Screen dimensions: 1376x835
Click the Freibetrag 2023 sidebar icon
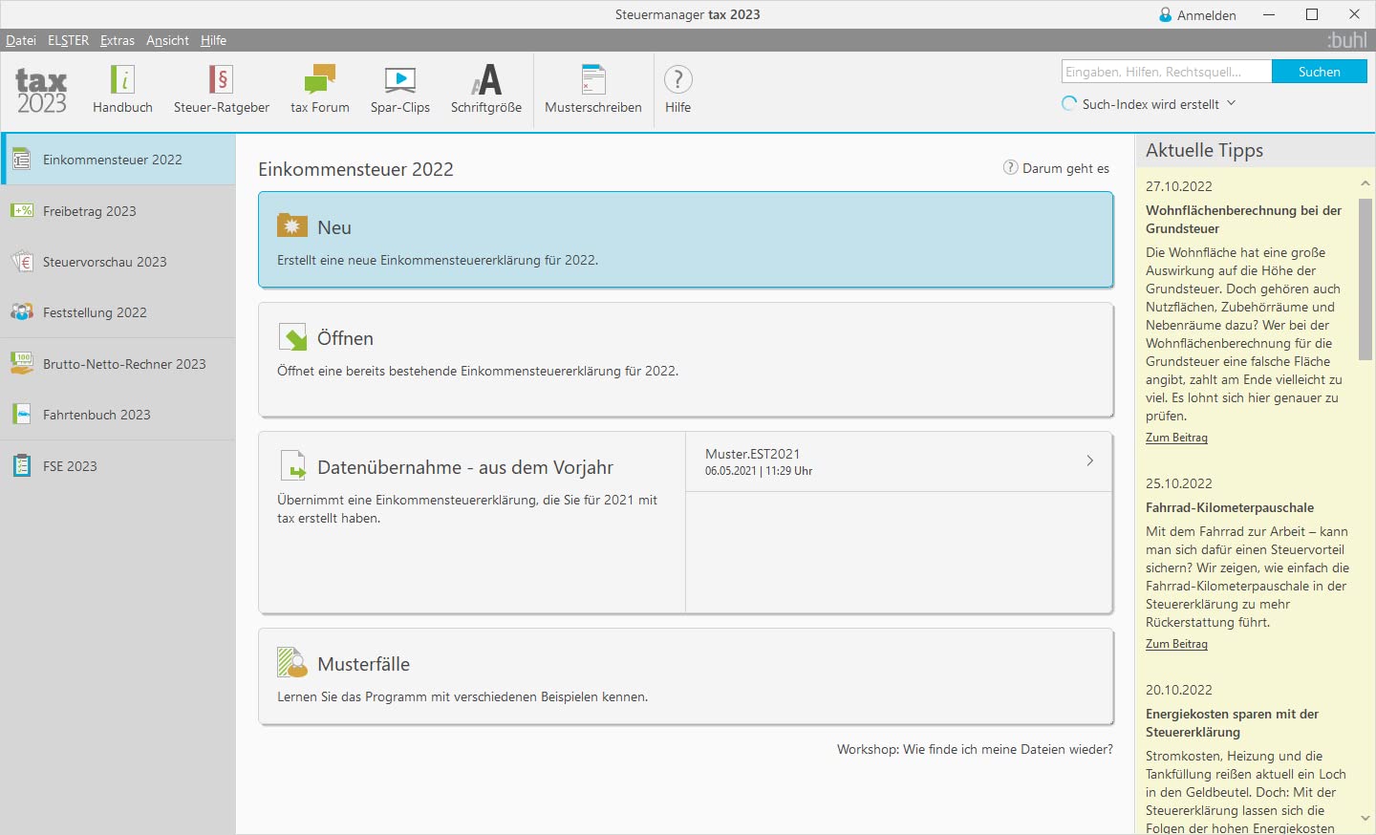coord(22,210)
